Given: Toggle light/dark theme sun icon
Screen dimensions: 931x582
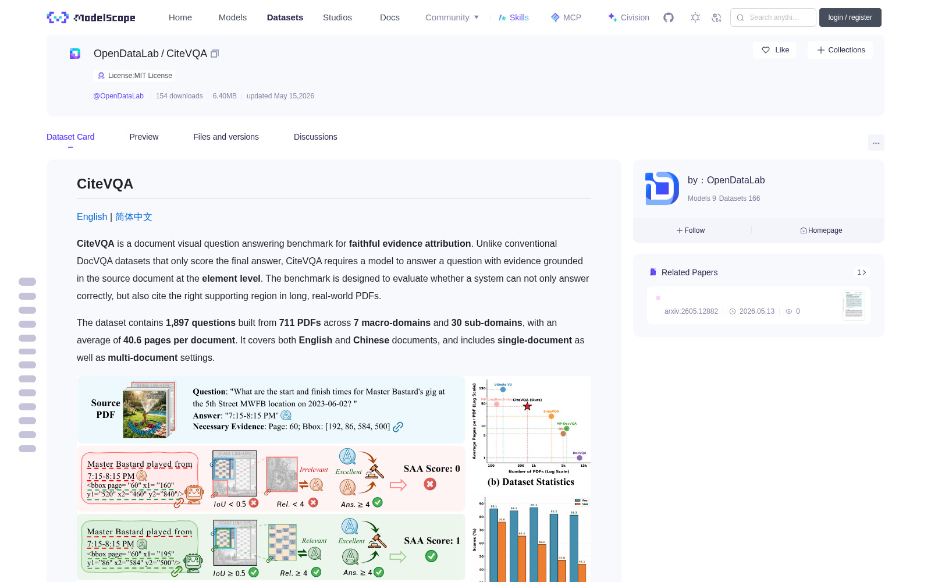Looking at the screenshot, I should point(695,17).
